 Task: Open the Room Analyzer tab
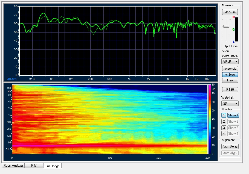click(13, 166)
